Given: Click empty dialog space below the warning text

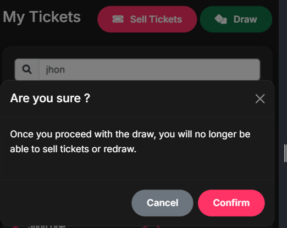Looking at the screenshot, I should [137, 166].
